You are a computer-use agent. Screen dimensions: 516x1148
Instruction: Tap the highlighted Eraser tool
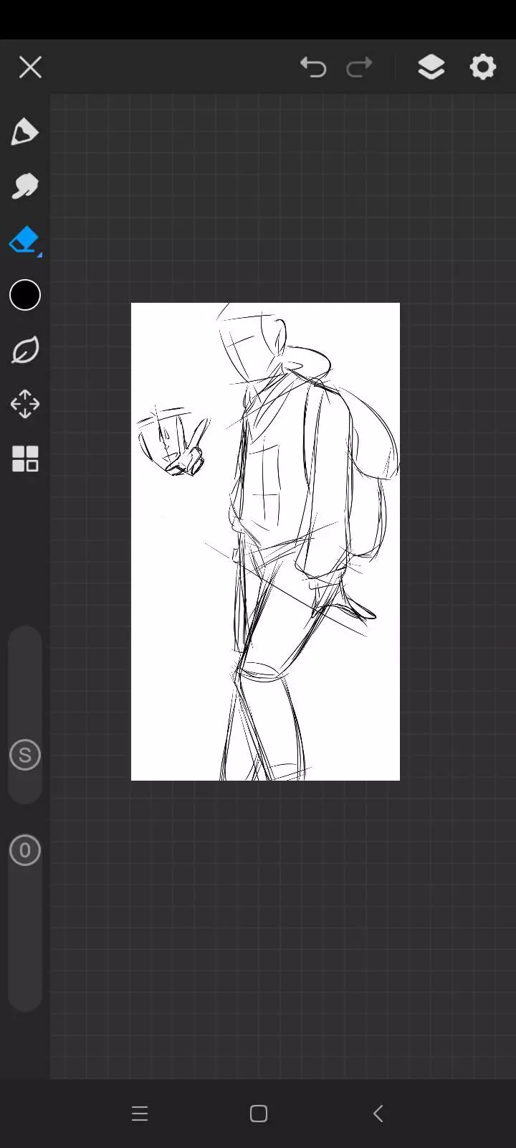pyautogui.click(x=24, y=240)
